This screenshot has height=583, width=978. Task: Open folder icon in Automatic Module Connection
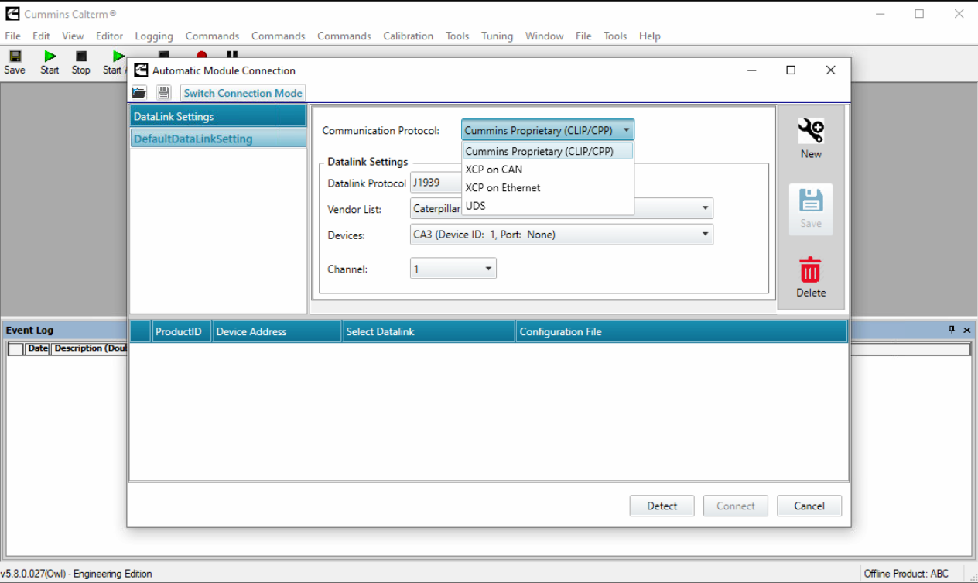[139, 93]
